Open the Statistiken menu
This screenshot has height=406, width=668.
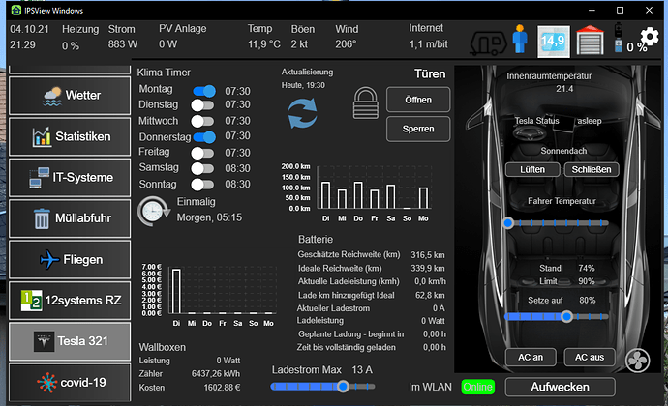coord(70,136)
